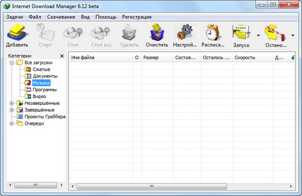Select the Сжатые folder icon

(28, 69)
